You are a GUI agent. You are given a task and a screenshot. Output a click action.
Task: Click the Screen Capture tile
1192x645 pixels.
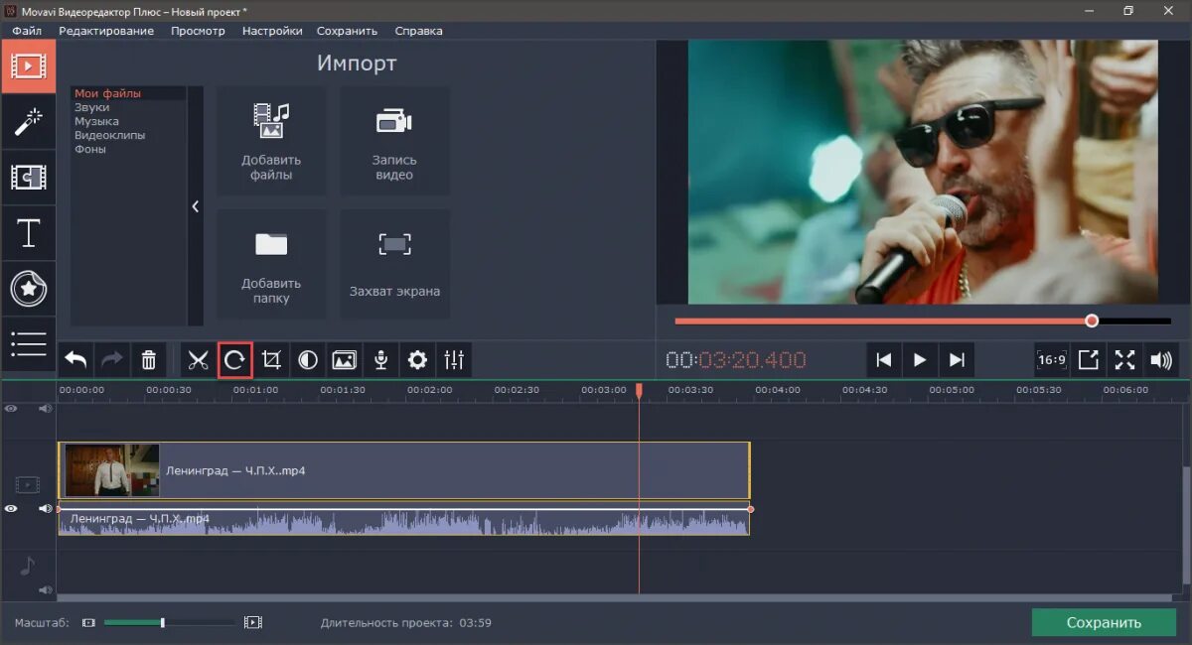pyautogui.click(x=394, y=264)
